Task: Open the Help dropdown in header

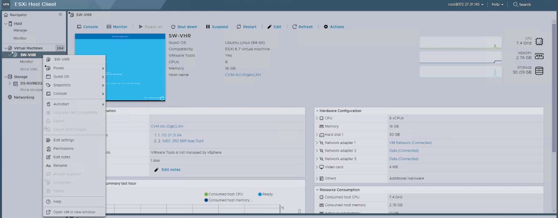Action: point(497,4)
